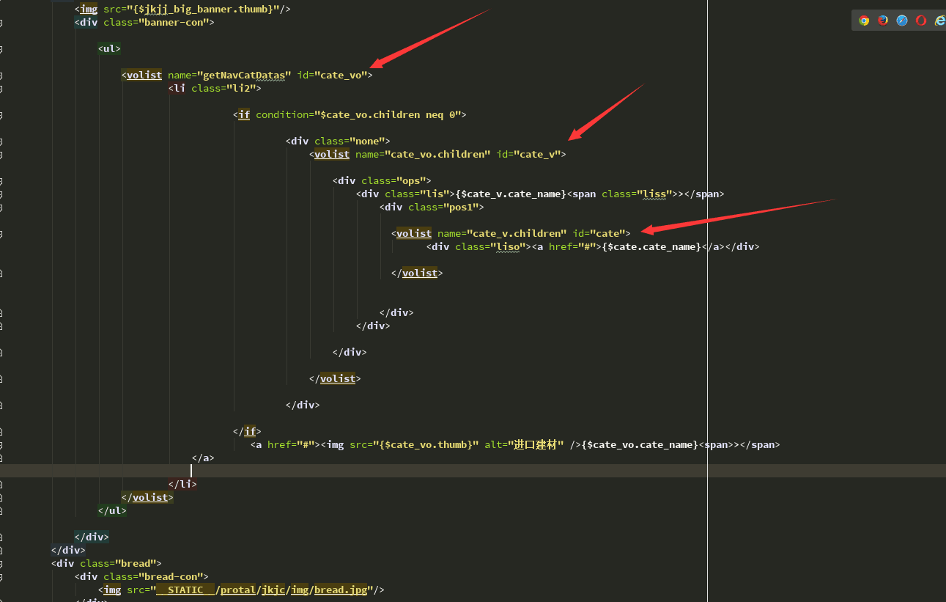Click the closing ul tag

click(x=112, y=510)
